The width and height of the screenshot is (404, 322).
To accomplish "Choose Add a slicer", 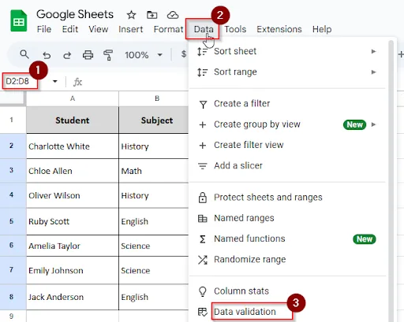I will [x=287, y=166].
